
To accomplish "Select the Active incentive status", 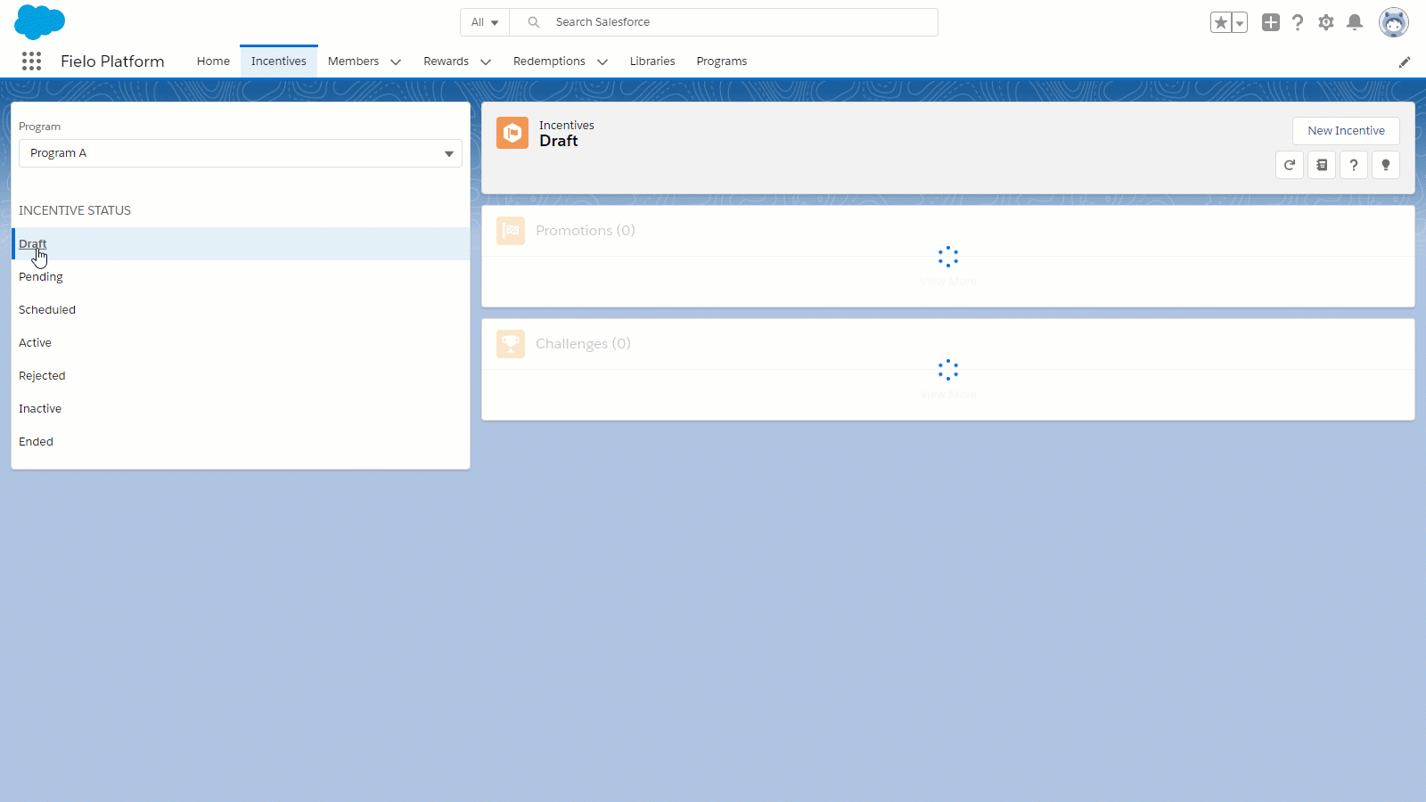I will click(241, 343).
